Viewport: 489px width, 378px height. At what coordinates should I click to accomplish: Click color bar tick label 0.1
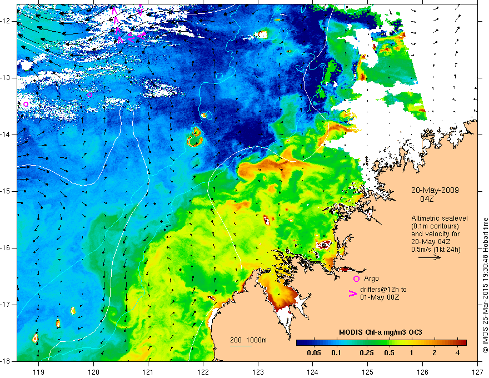point(336,353)
